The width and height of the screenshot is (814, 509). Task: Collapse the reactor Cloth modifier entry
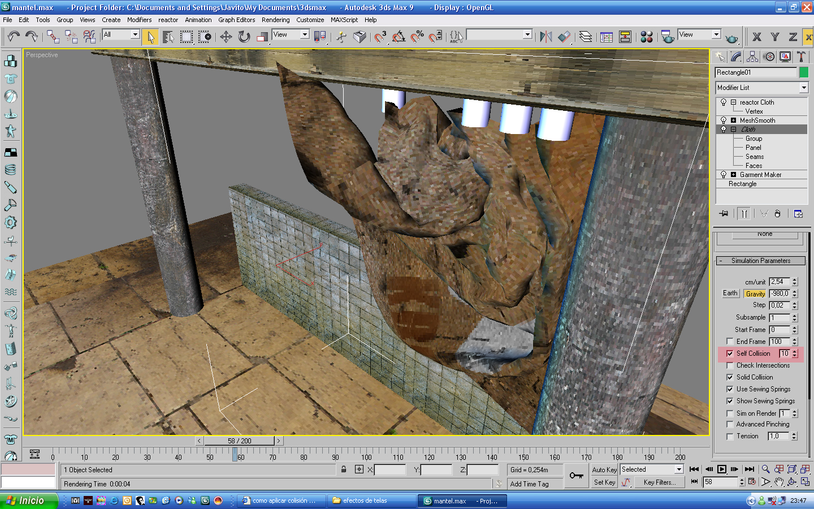tap(733, 102)
